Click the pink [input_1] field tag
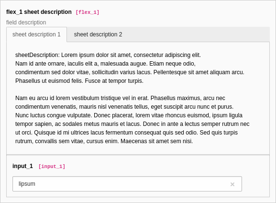The image size is (276, 203). [52, 166]
